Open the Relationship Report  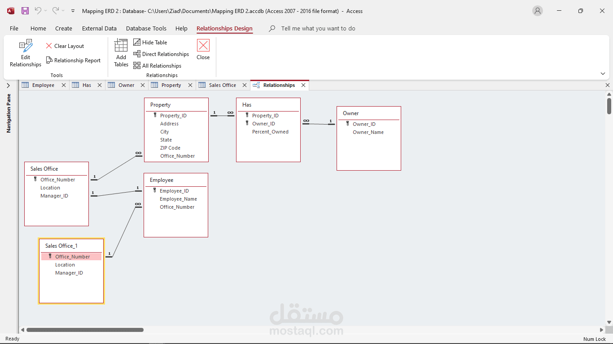coord(74,60)
